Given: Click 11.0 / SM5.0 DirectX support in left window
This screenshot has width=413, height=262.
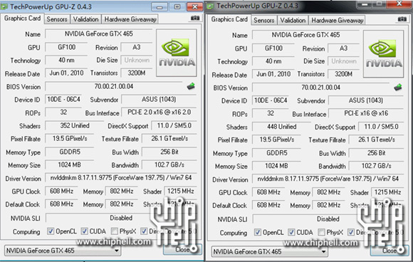Looking at the screenshot, I should pyautogui.click(x=174, y=125).
